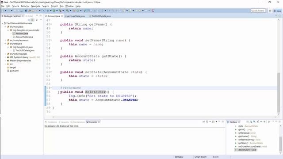Click the New Java Class icon
The image size is (283, 159).
tap(78, 11)
